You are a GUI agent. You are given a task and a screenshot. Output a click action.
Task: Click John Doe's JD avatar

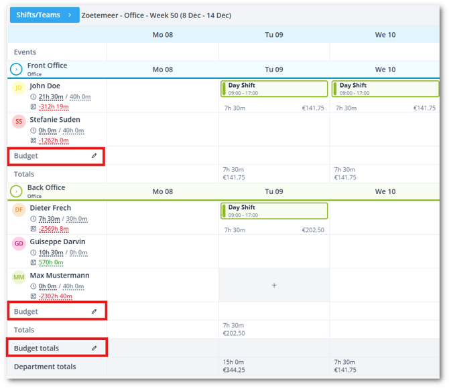coord(19,88)
